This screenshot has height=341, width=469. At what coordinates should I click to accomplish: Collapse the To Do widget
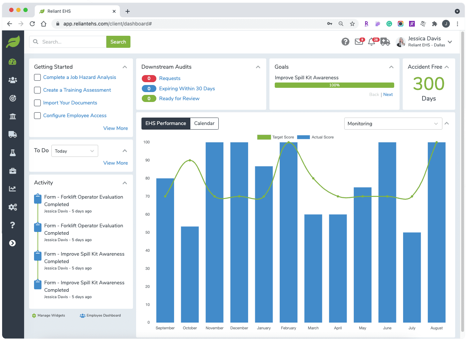125,151
